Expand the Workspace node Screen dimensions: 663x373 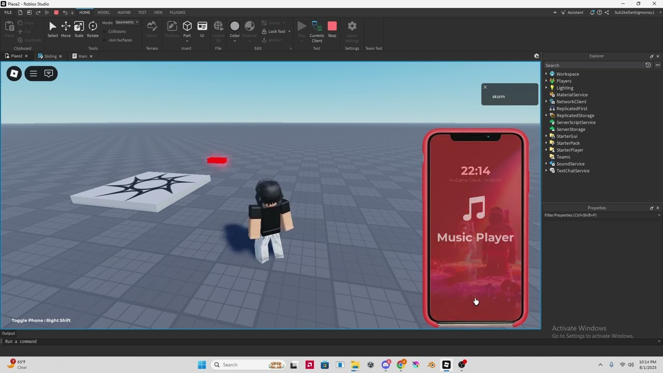pos(546,74)
